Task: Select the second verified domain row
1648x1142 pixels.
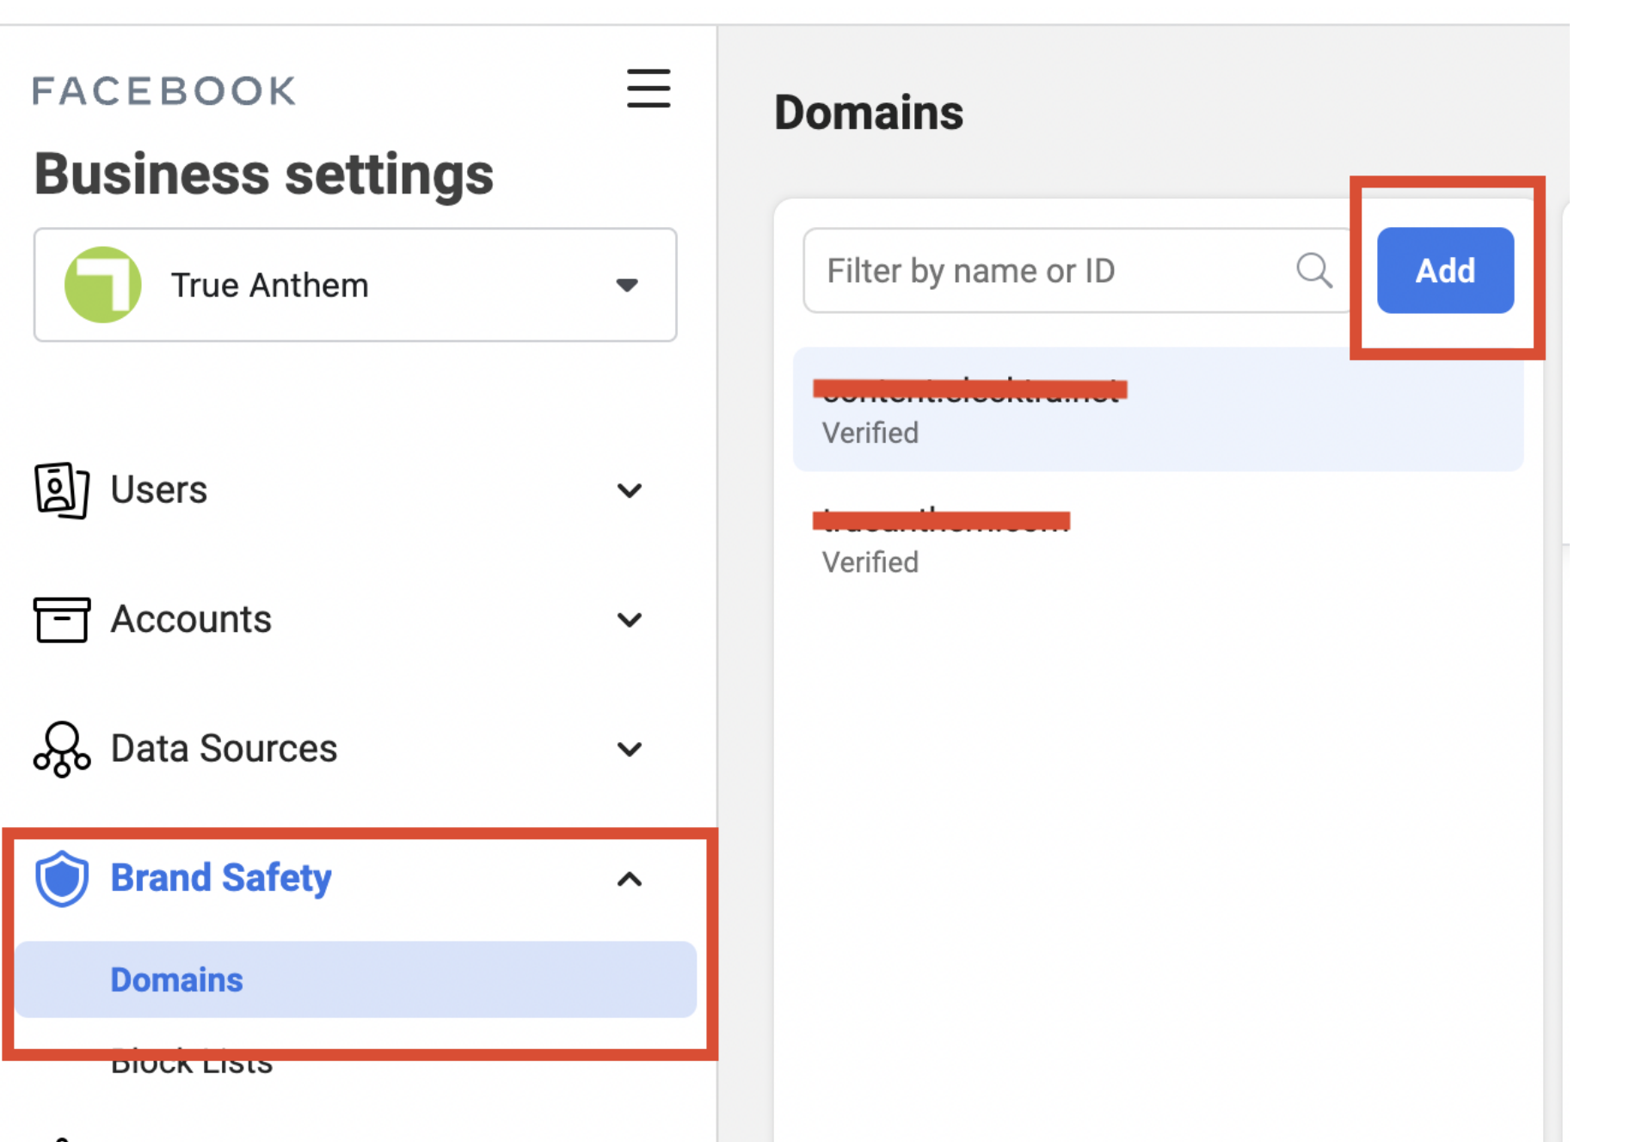Action: coord(1158,539)
